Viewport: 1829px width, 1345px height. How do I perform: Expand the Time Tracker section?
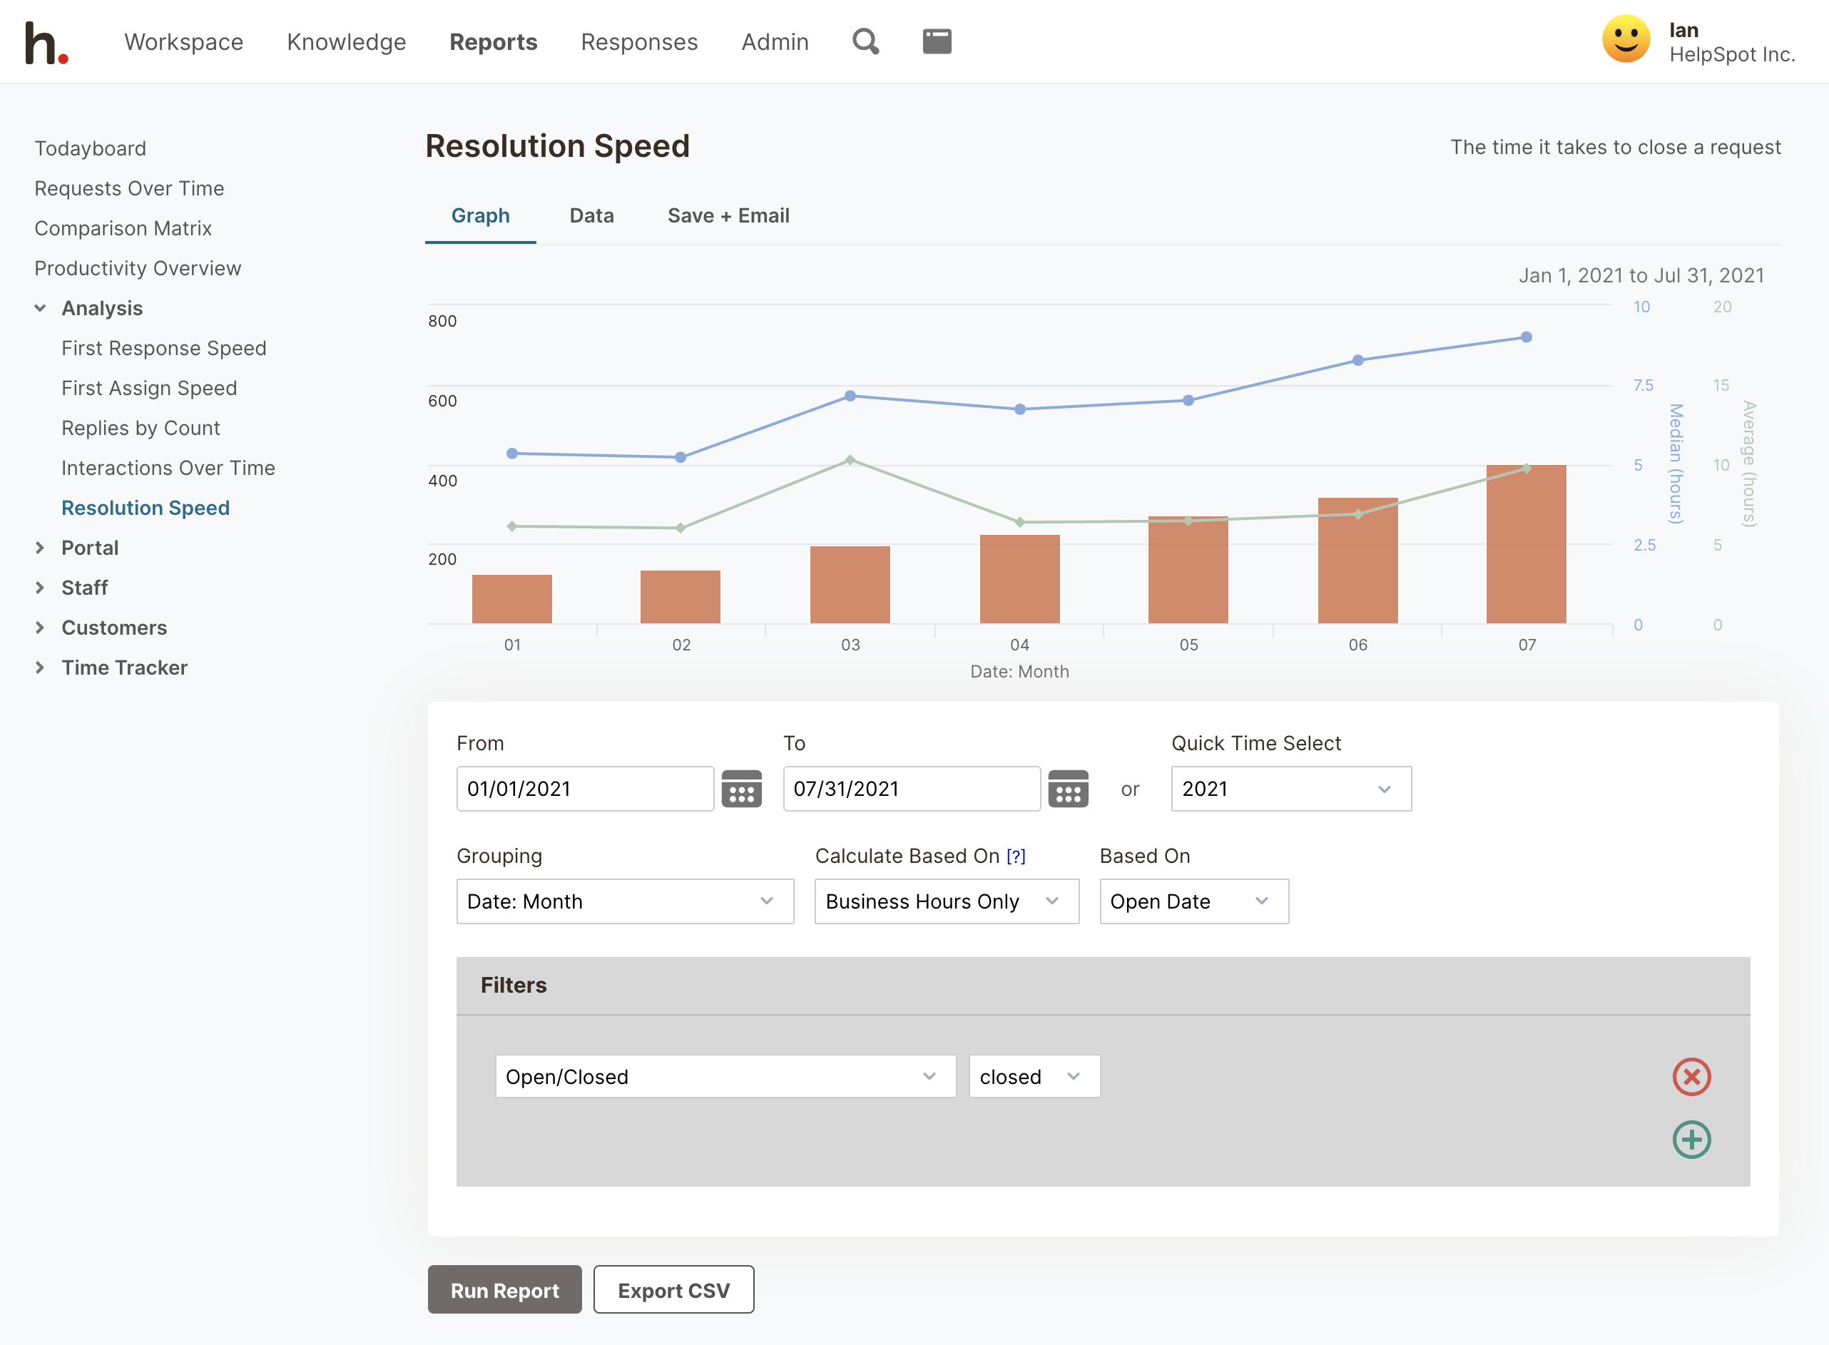pos(41,668)
